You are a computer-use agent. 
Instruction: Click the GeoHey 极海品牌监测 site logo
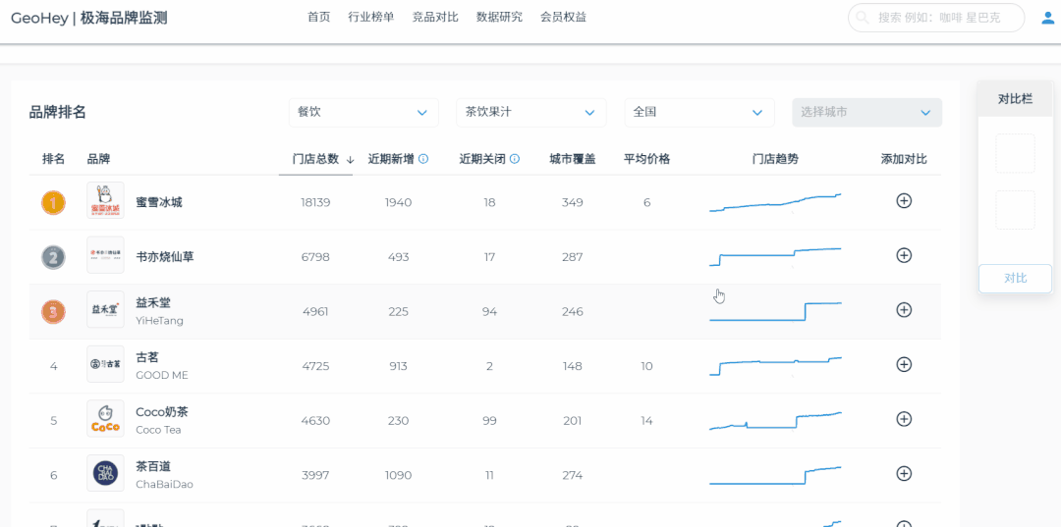(x=88, y=19)
